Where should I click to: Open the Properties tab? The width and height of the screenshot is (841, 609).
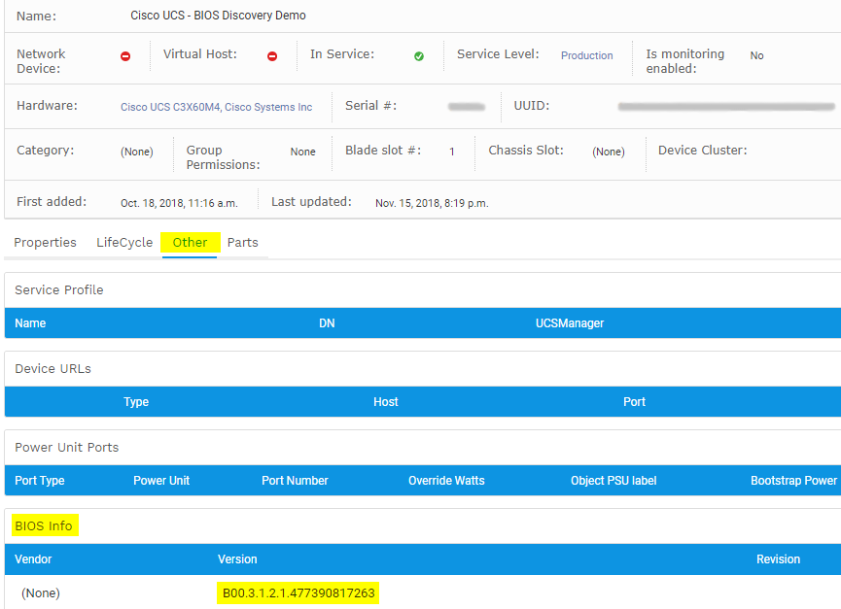[45, 243]
